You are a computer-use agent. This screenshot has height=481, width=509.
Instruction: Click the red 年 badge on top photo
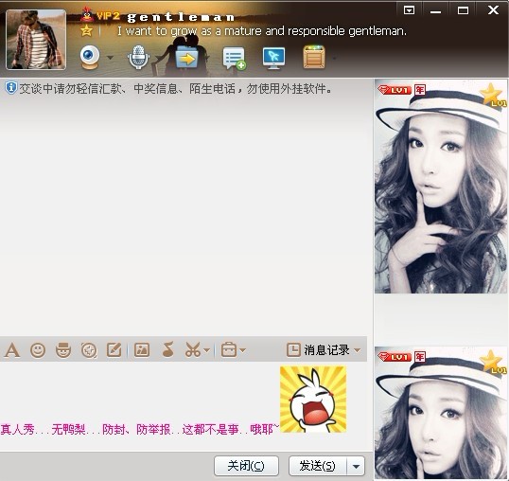coord(420,90)
